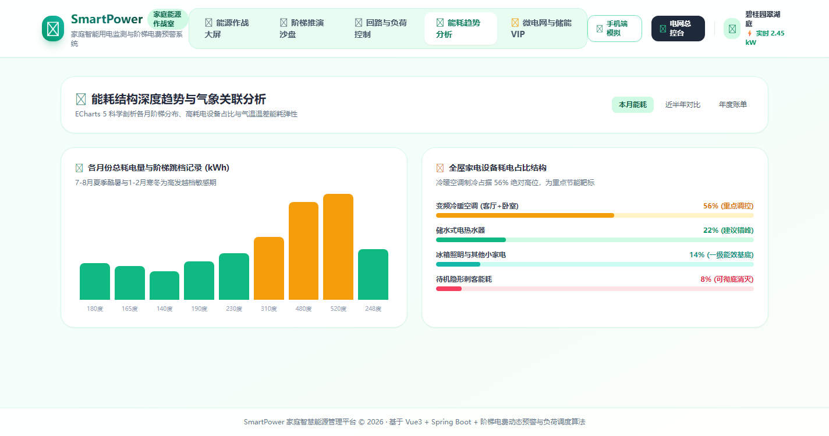Open the 电网总控台 button
Screen dimensions: 829x436
[x=678, y=29]
